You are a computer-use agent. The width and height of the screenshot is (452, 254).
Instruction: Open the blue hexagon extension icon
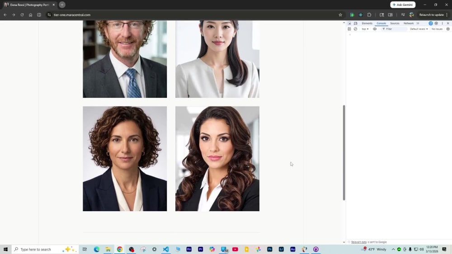[x=361, y=15]
